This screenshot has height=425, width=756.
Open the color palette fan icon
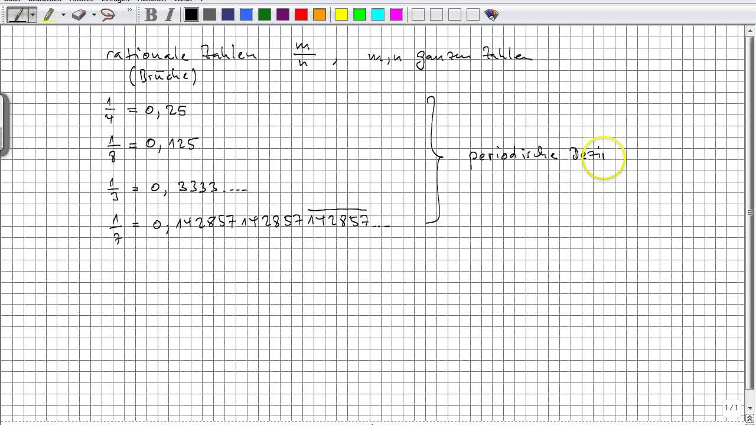491,15
